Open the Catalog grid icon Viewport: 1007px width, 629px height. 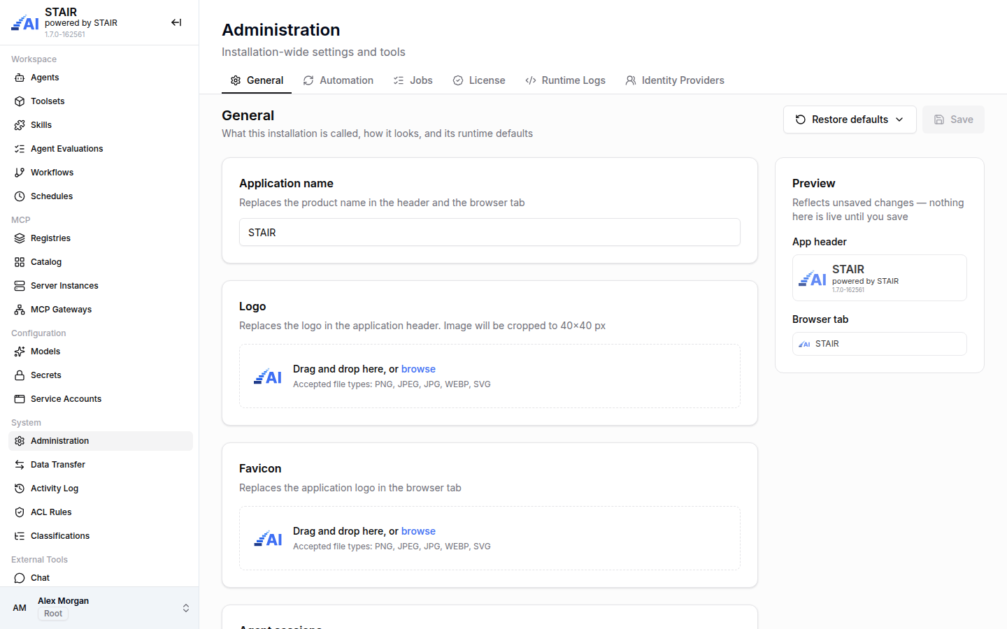[x=20, y=262]
